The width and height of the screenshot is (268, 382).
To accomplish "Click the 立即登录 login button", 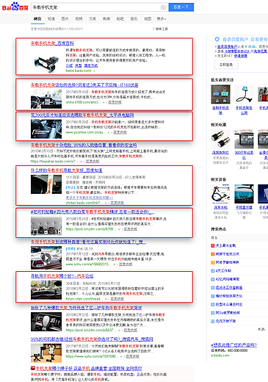I will pyautogui.click(x=226, y=65).
